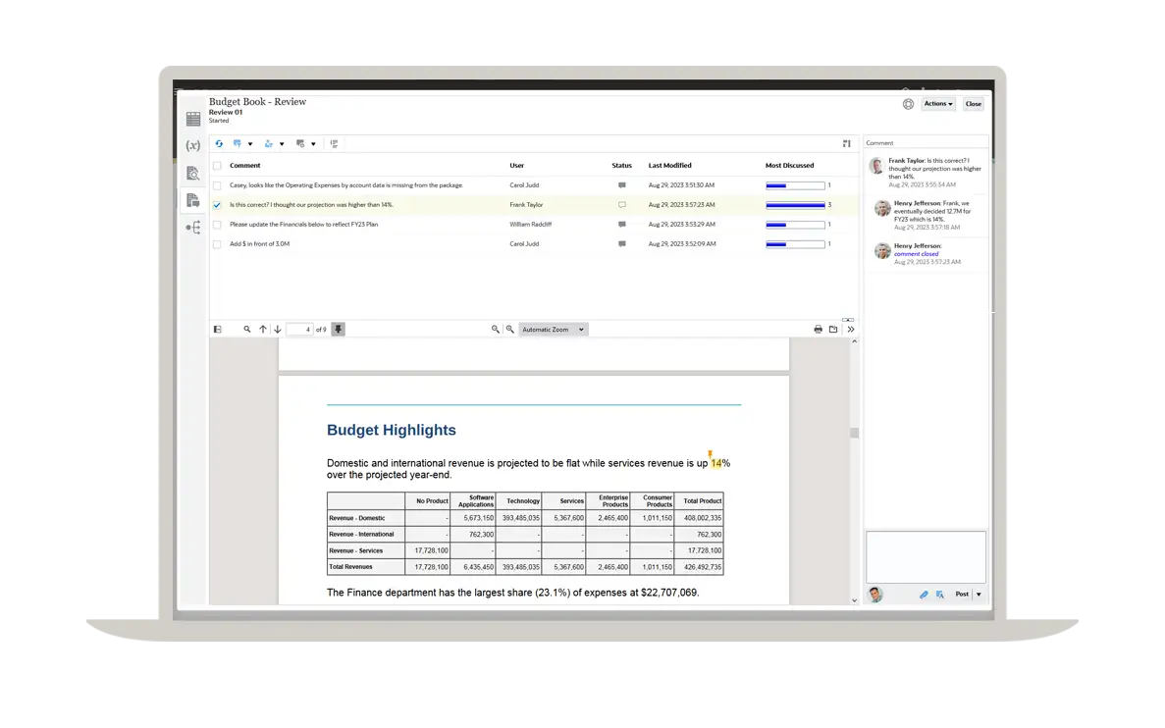The width and height of the screenshot is (1165, 728).
Task: Click the go to next page arrow
Action: coord(278,330)
